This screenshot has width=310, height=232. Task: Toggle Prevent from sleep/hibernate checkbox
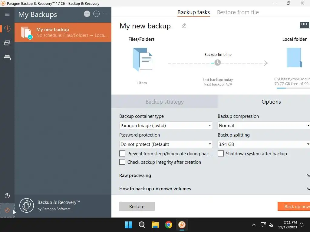[122, 153]
